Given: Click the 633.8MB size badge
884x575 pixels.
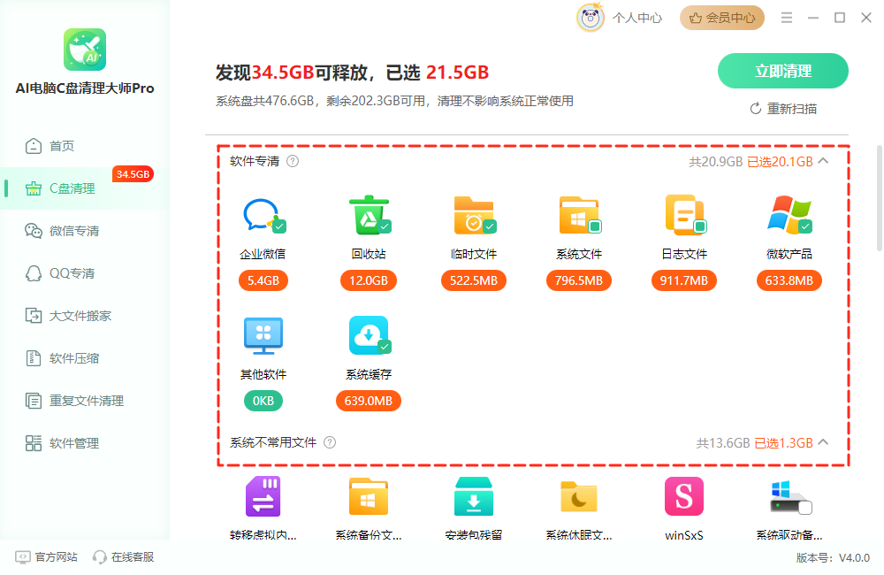Looking at the screenshot, I should click(789, 280).
